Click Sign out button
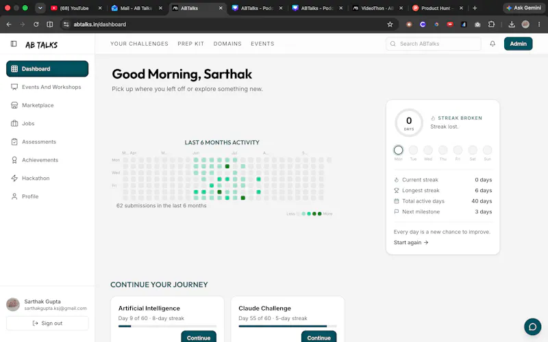 pyautogui.click(x=47, y=323)
